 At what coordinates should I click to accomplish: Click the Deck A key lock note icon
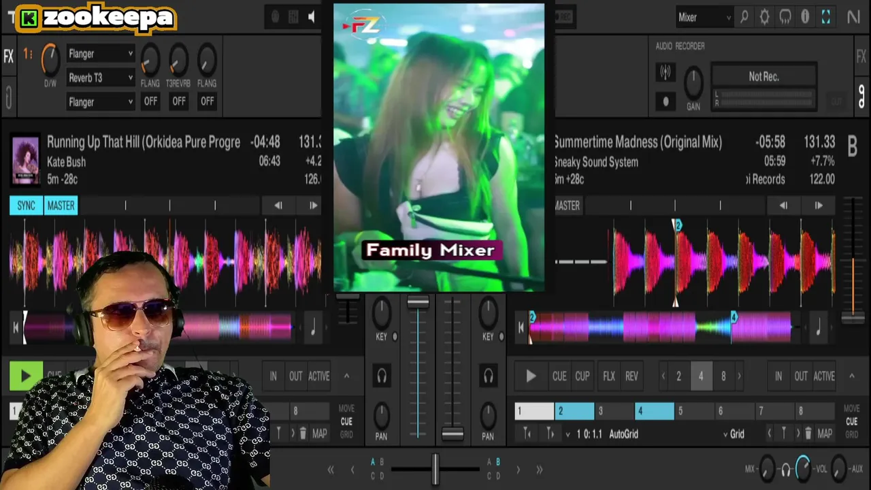click(x=313, y=327)
